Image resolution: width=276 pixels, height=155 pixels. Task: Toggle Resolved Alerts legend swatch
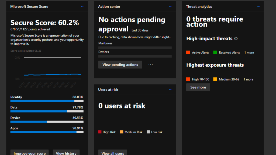pos(215,52)
